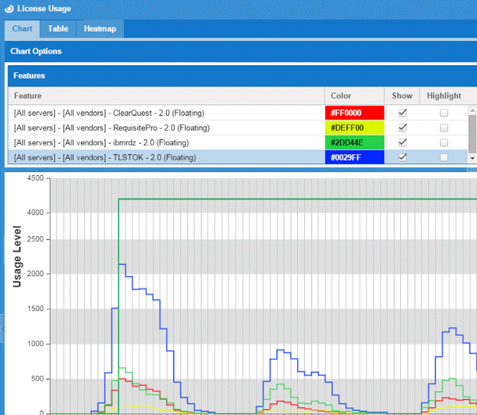This screenshot has height=415, width=477.
Task: Click the Highlight column header
Action: [x=443, y=96]
